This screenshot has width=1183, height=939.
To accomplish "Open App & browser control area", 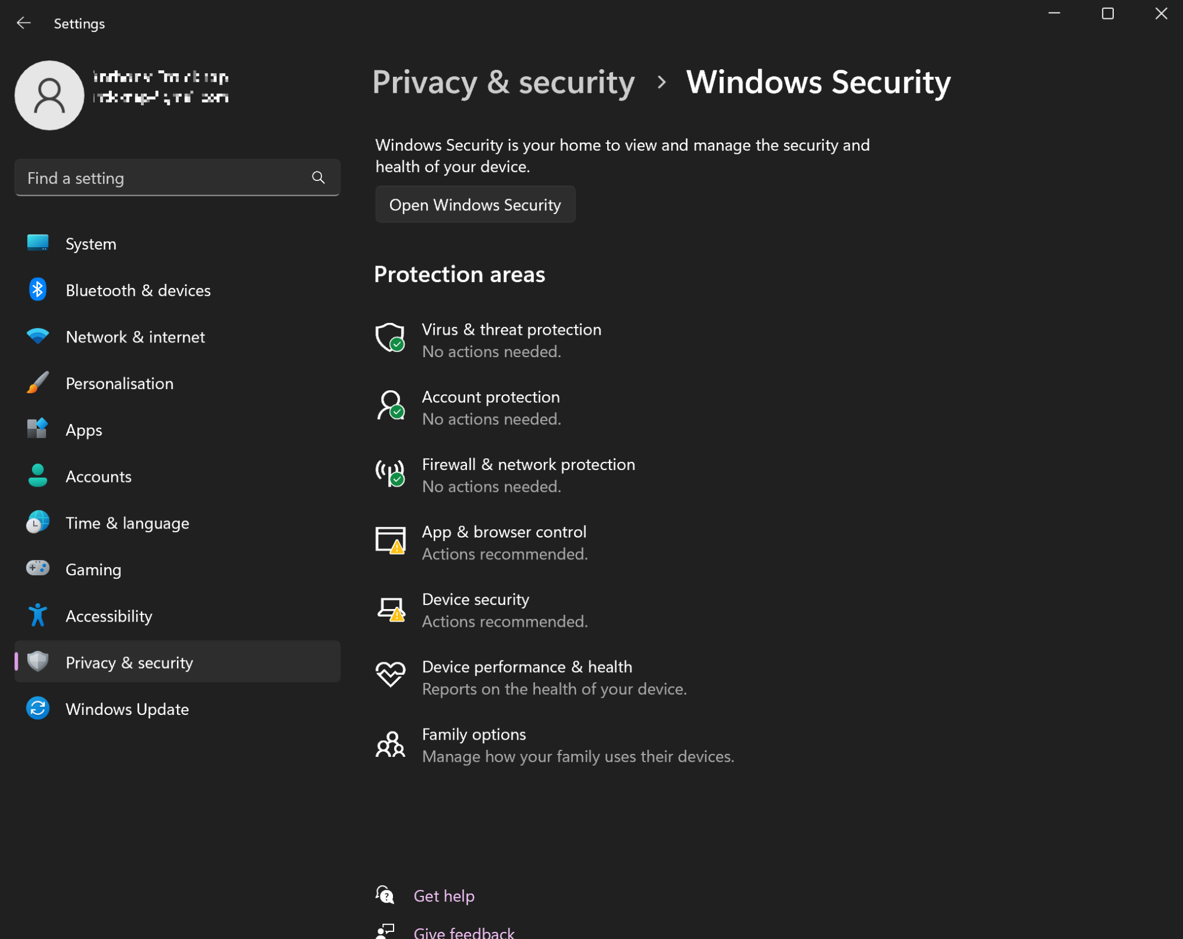I will click(x=482, y=542).
